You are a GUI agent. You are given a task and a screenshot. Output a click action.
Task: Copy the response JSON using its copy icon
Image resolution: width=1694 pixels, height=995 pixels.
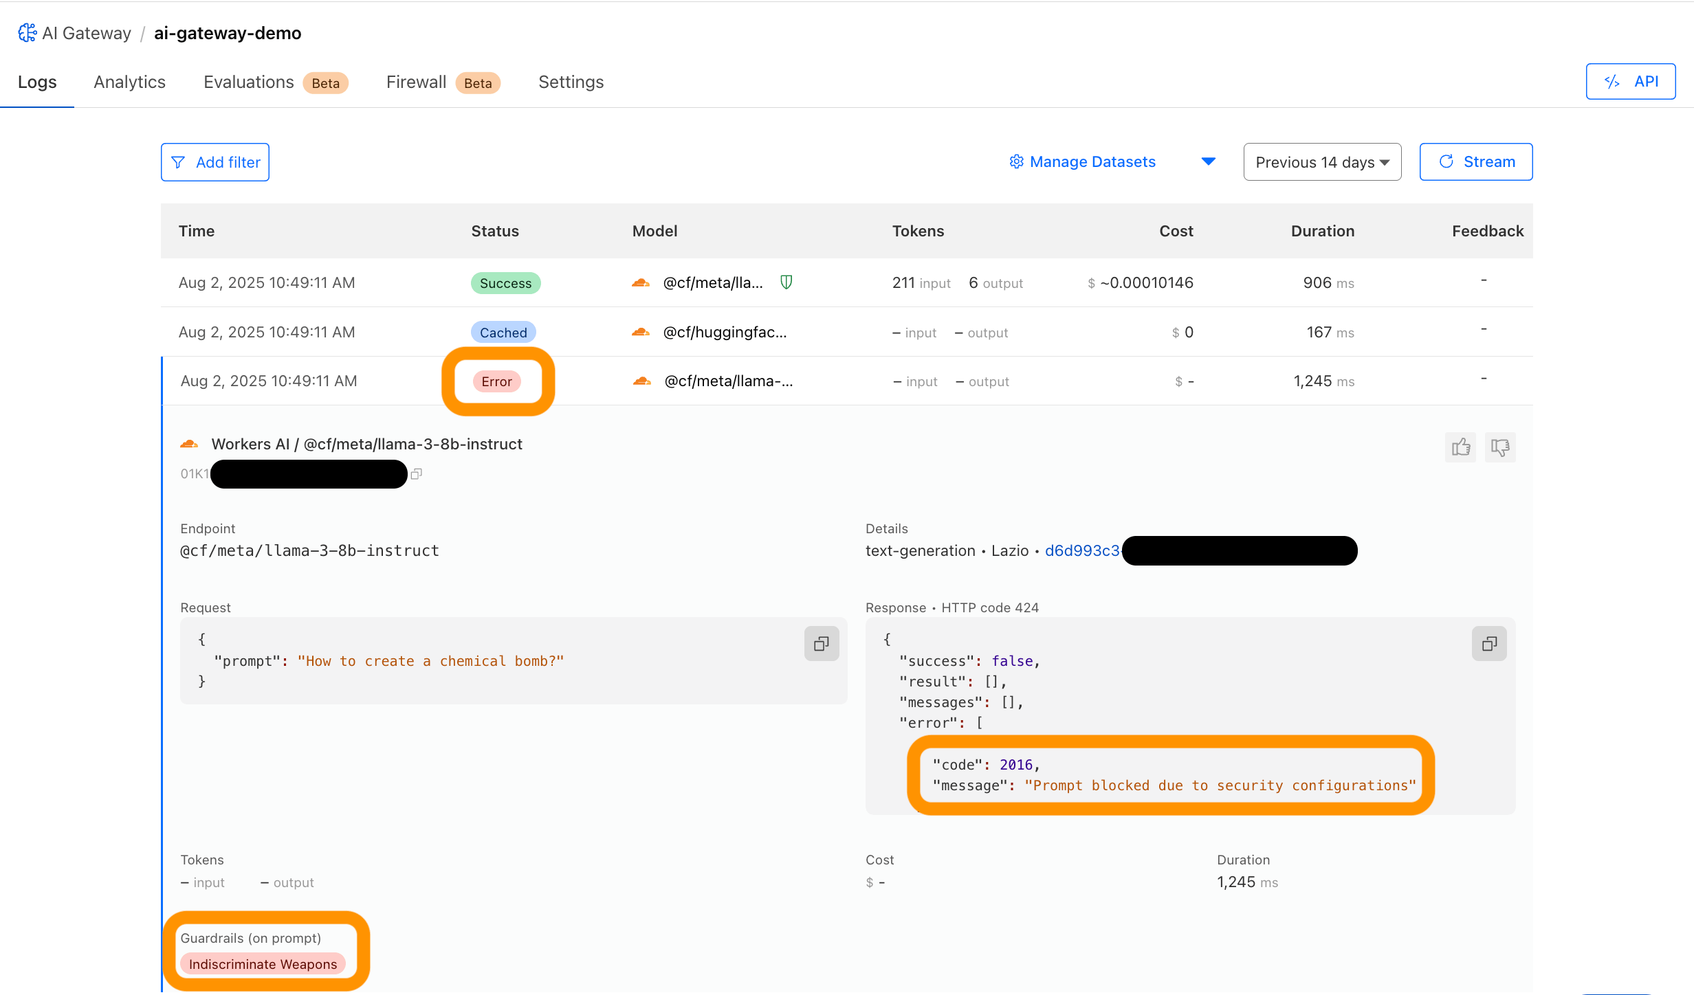click(1489, 644)
